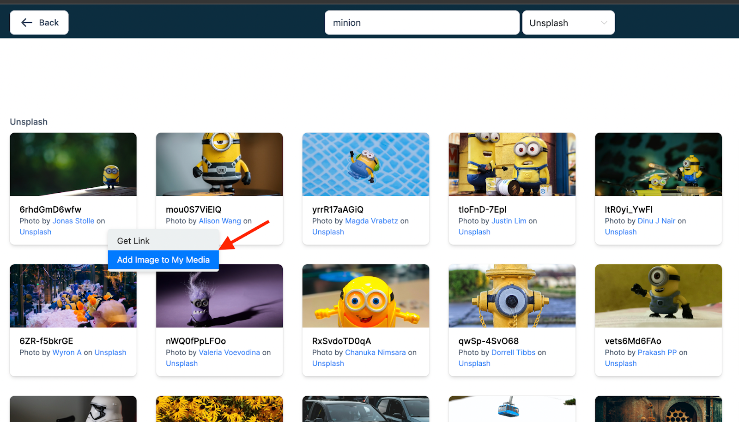This screenshot has width=739, height=422.
Task: Click Wyron A profile link
Action: (x=67, y=352)
